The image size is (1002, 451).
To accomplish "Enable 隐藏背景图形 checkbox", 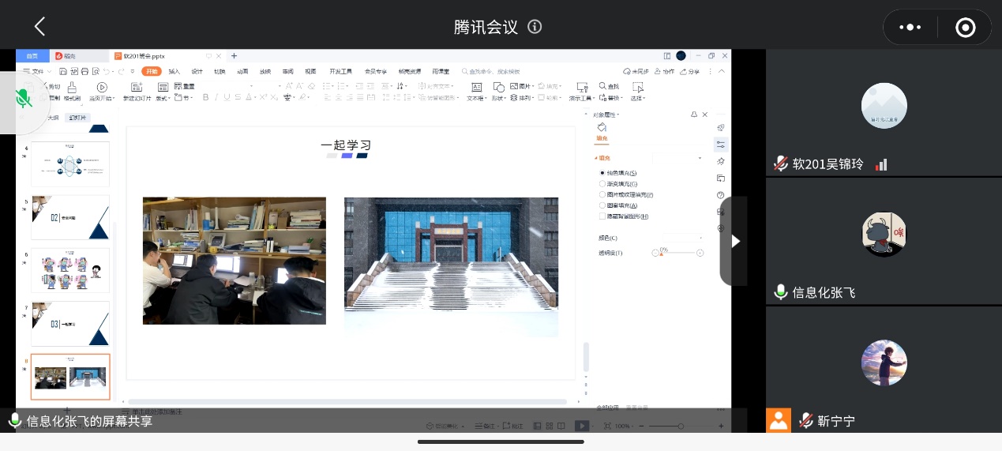I will pyautogui.click(x=602, y=216).
